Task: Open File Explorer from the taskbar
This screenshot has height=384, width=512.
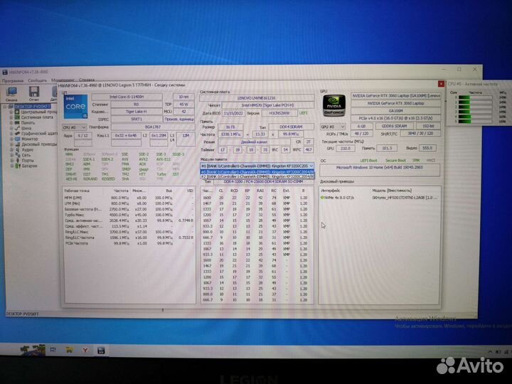Action: pyautogui.click(x=69, y=350)
